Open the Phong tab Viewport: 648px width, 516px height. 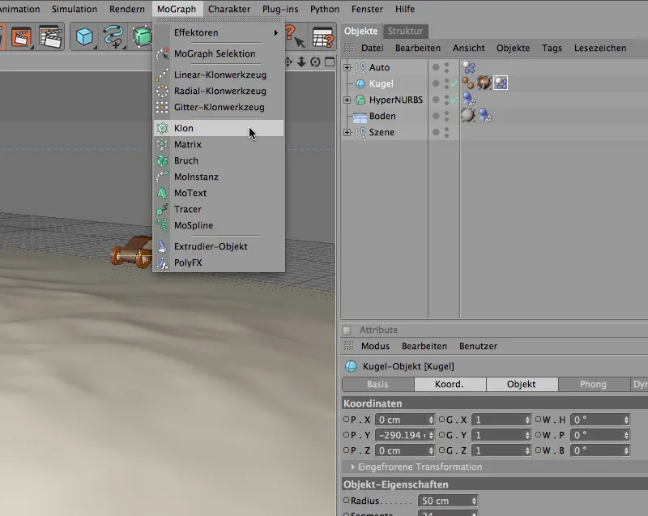click(x=593, y=384)
